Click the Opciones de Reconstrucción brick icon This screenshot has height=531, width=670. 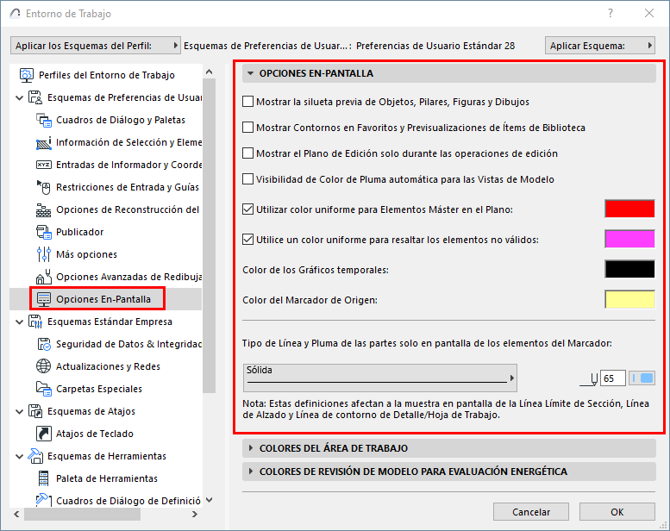pyautogui.click(x=44, y=209)
